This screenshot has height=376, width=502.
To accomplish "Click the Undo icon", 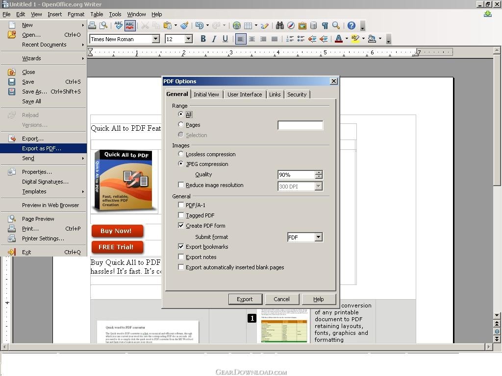I will click(199, 25).
